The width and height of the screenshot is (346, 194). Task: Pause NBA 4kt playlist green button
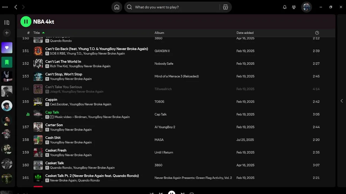click(26, 22)
